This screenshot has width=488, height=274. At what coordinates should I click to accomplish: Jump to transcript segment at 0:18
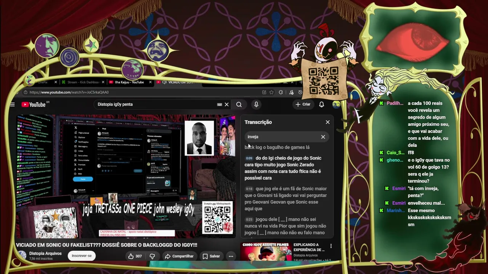pyautogui.click(x=249, y=189)
